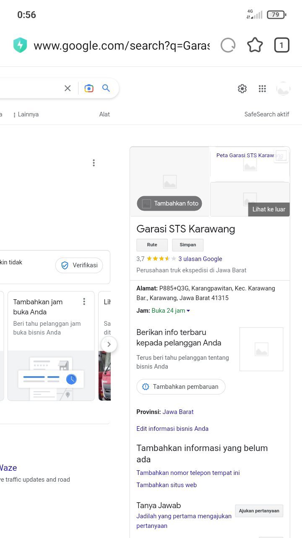
Task: Open the Lainnya more filters menu
Action: tap(26, 114)
